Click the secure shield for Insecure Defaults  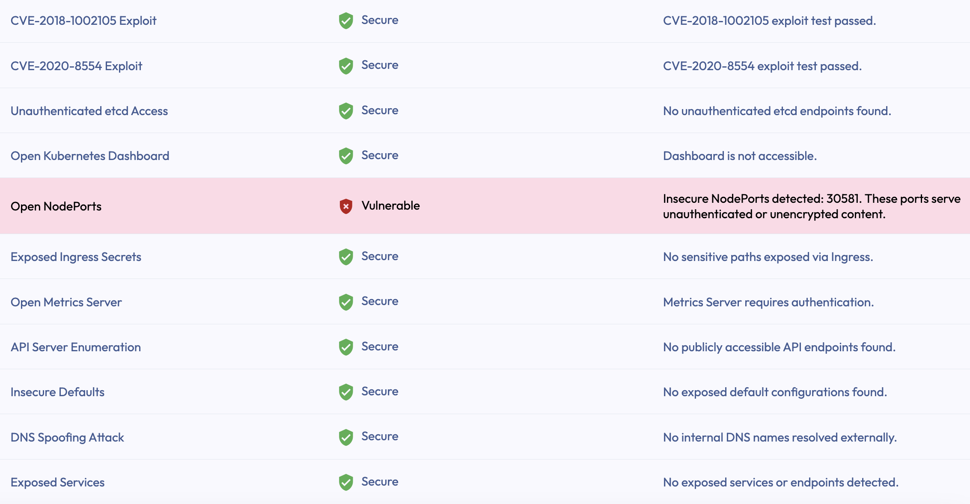click(346, 392)
